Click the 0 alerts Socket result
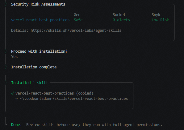 pyautogui.click(x=121, y=20)
